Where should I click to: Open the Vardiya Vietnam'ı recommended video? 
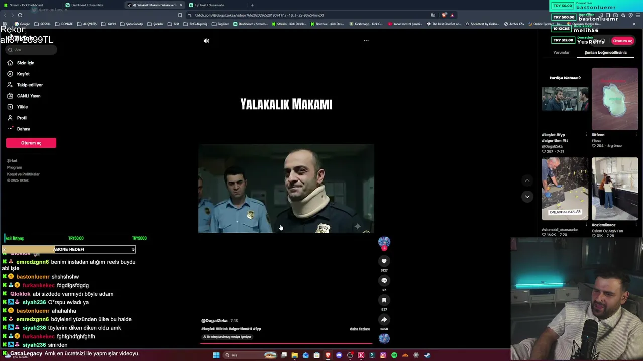565,99
